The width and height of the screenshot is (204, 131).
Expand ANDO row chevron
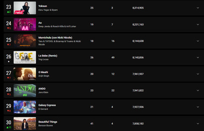click(198, 90)
